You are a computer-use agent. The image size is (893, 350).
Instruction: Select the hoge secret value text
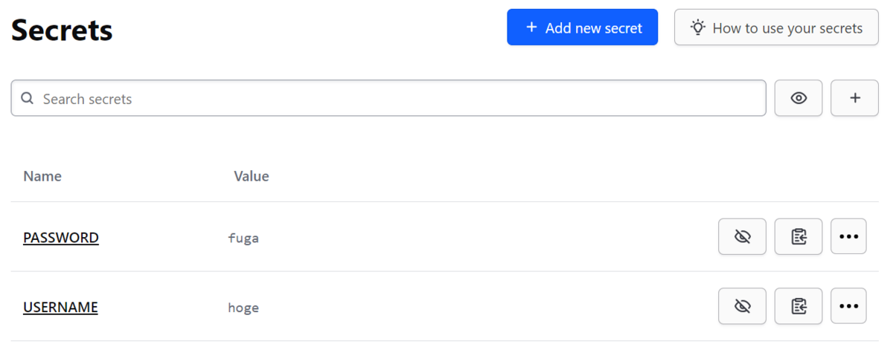click(243, 308)
